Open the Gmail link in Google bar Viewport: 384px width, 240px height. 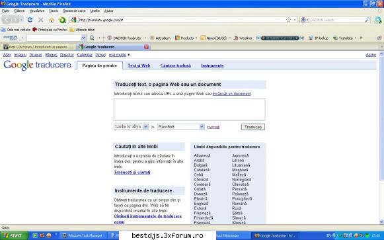click(100, 55)
